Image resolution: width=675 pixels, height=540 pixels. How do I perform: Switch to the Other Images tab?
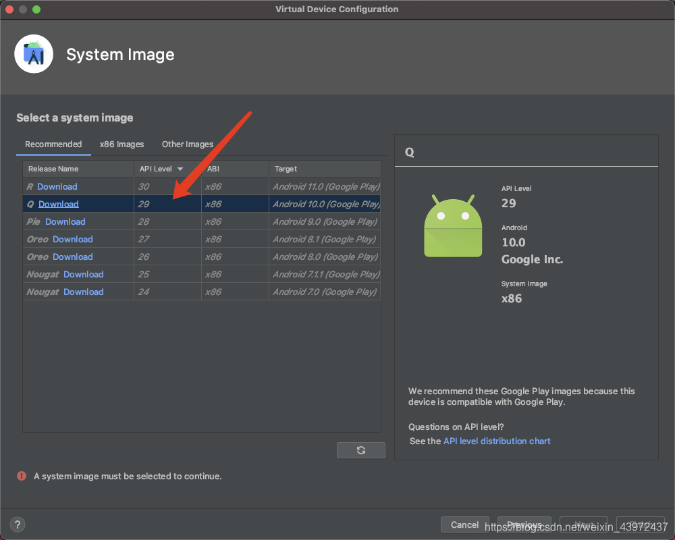click(x=188, y=144)
